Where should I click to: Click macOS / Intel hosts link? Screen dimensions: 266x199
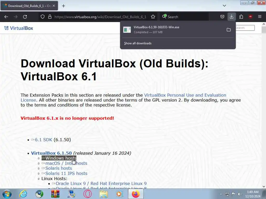coord(64,163)
